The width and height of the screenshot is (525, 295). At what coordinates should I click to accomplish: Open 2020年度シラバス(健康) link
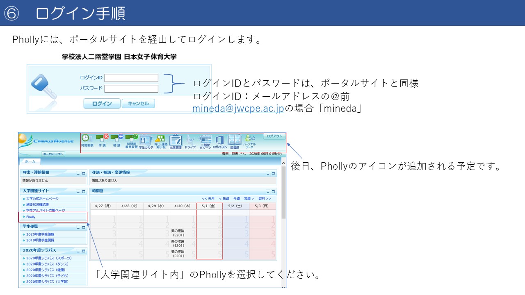[45, 270]
